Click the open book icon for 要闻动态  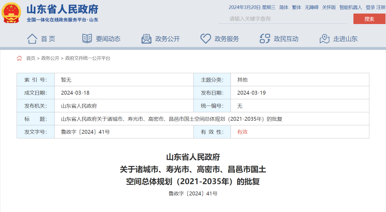tap(87, 39)
